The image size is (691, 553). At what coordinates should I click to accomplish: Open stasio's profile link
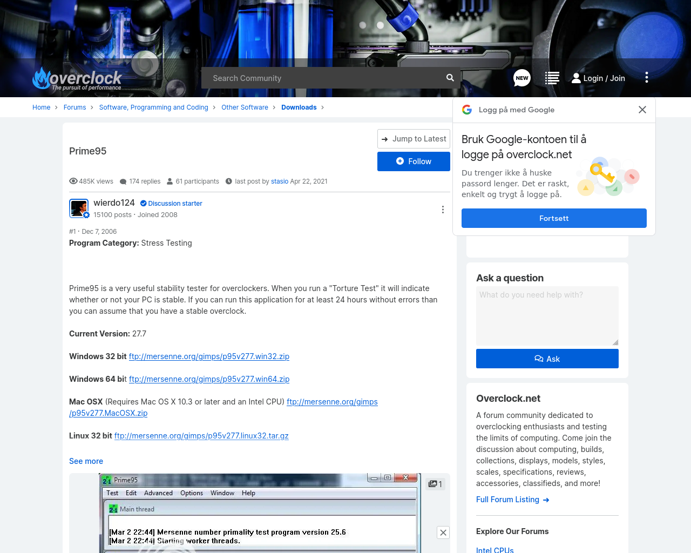[280, 181]
